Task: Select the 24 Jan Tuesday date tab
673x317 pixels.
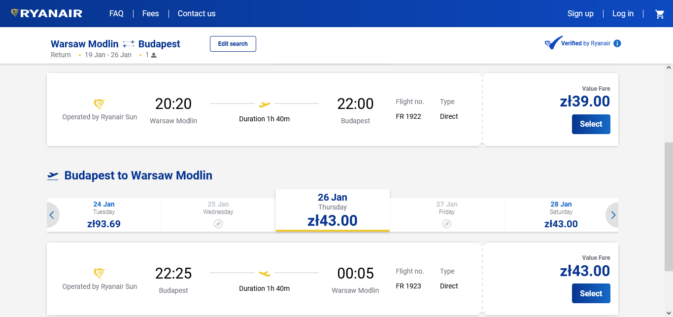Action: point(104,215)
